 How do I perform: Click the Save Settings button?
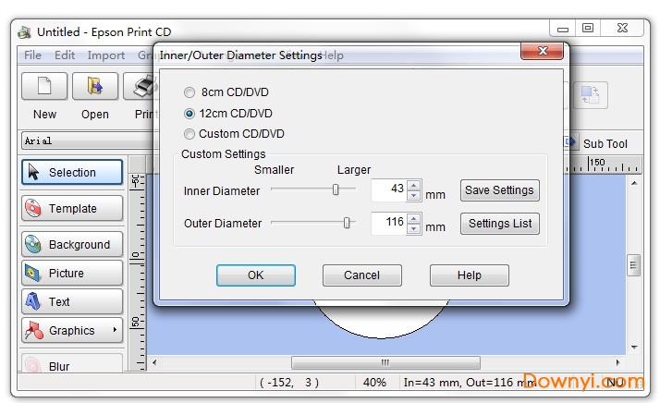[500, 190]
